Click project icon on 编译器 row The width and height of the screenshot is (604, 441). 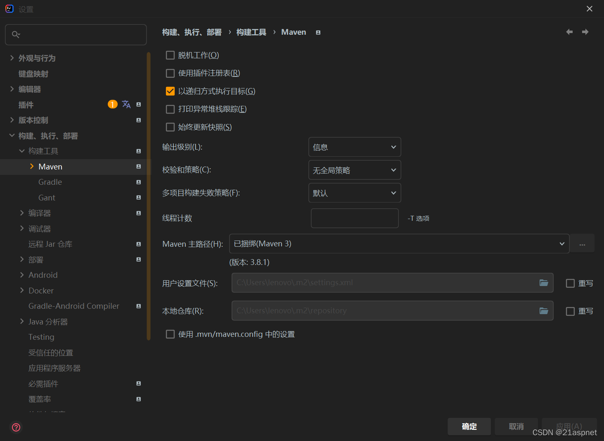(x=139, y=213)
